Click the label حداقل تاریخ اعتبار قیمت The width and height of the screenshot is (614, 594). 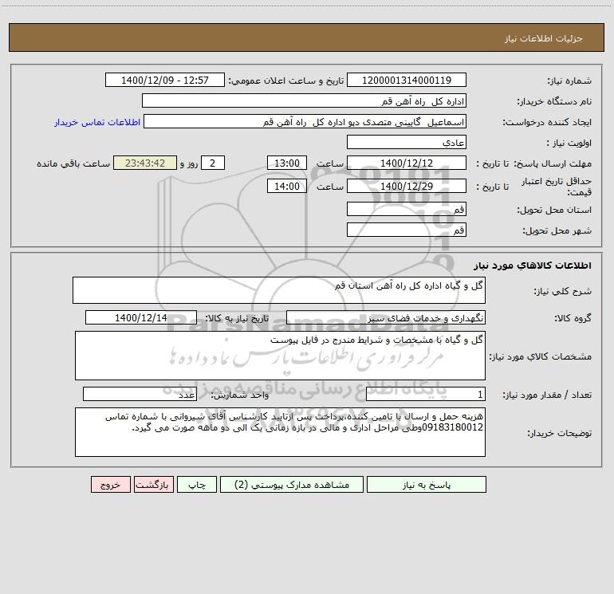[x=557, y=187]
